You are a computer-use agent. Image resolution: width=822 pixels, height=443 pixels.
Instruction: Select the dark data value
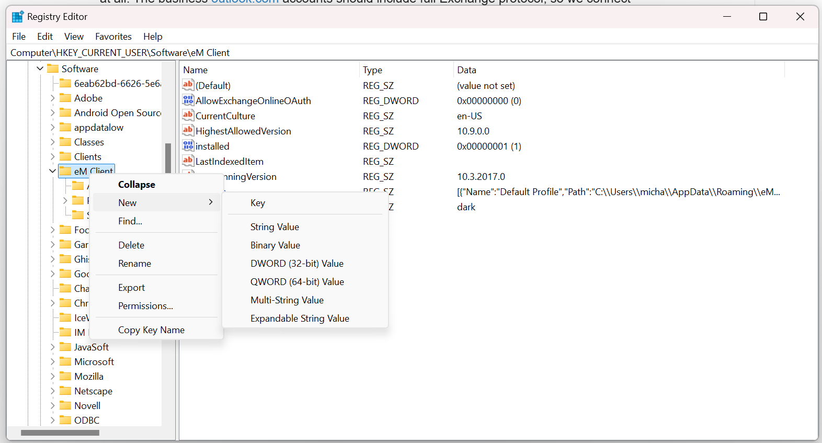pyautogui.click(x=466, y=207)
